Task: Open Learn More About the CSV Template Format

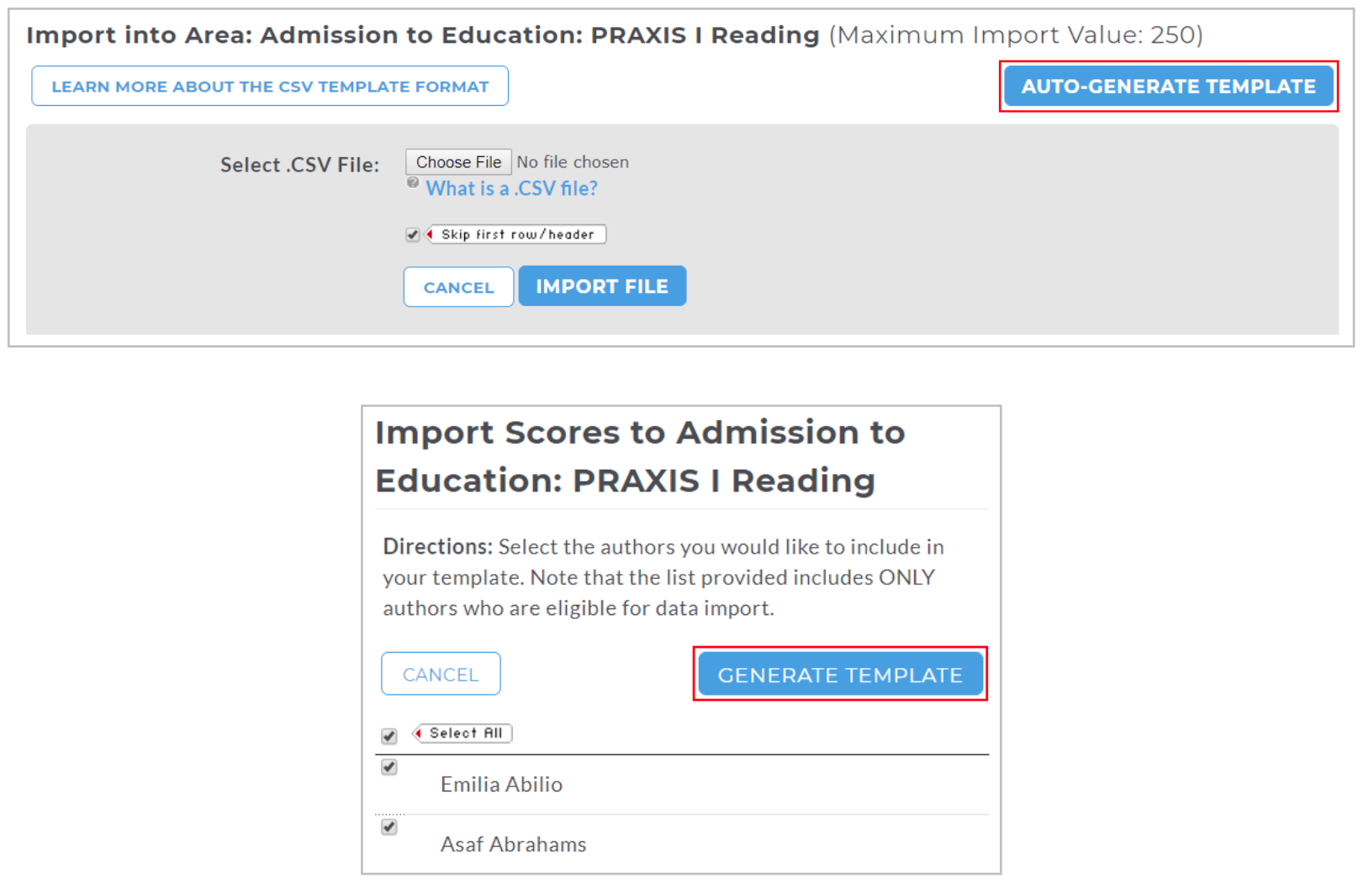Action: [270, 86]
